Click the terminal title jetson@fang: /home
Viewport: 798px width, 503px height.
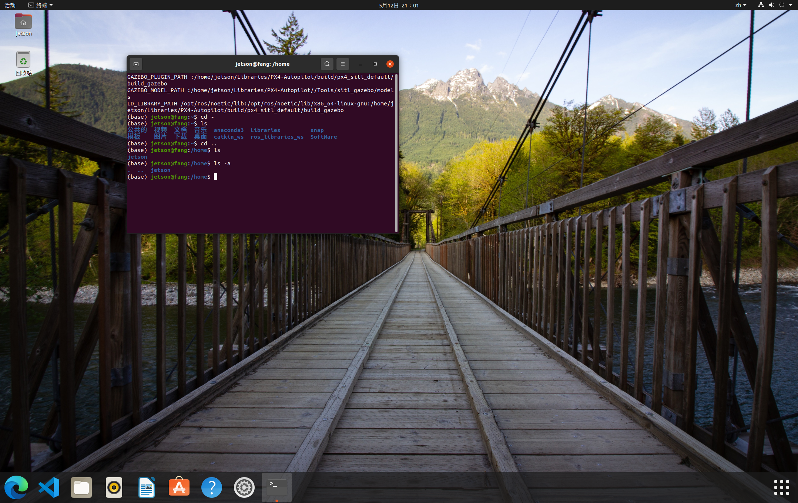(262, 64)
